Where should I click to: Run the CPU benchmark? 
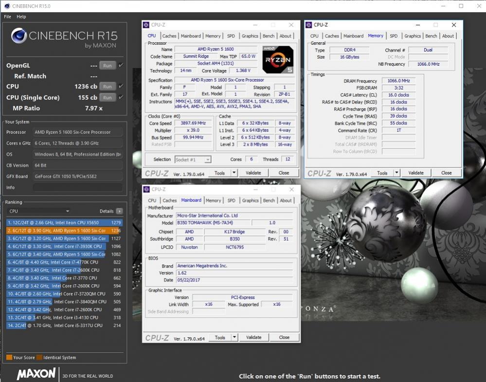[107, 86]
